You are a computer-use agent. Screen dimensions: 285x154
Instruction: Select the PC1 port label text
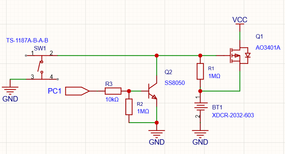[x=55, y=91]
